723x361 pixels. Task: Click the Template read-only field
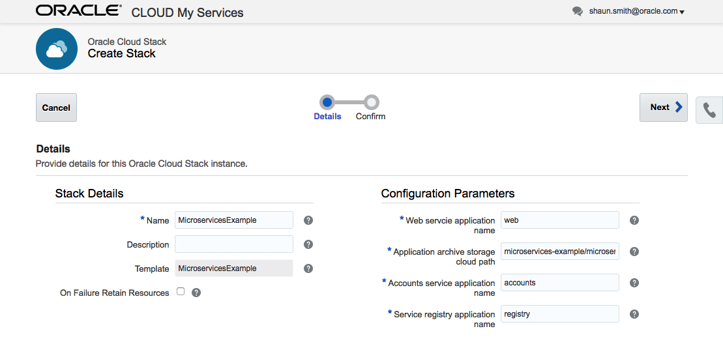(x=234, y=268)
